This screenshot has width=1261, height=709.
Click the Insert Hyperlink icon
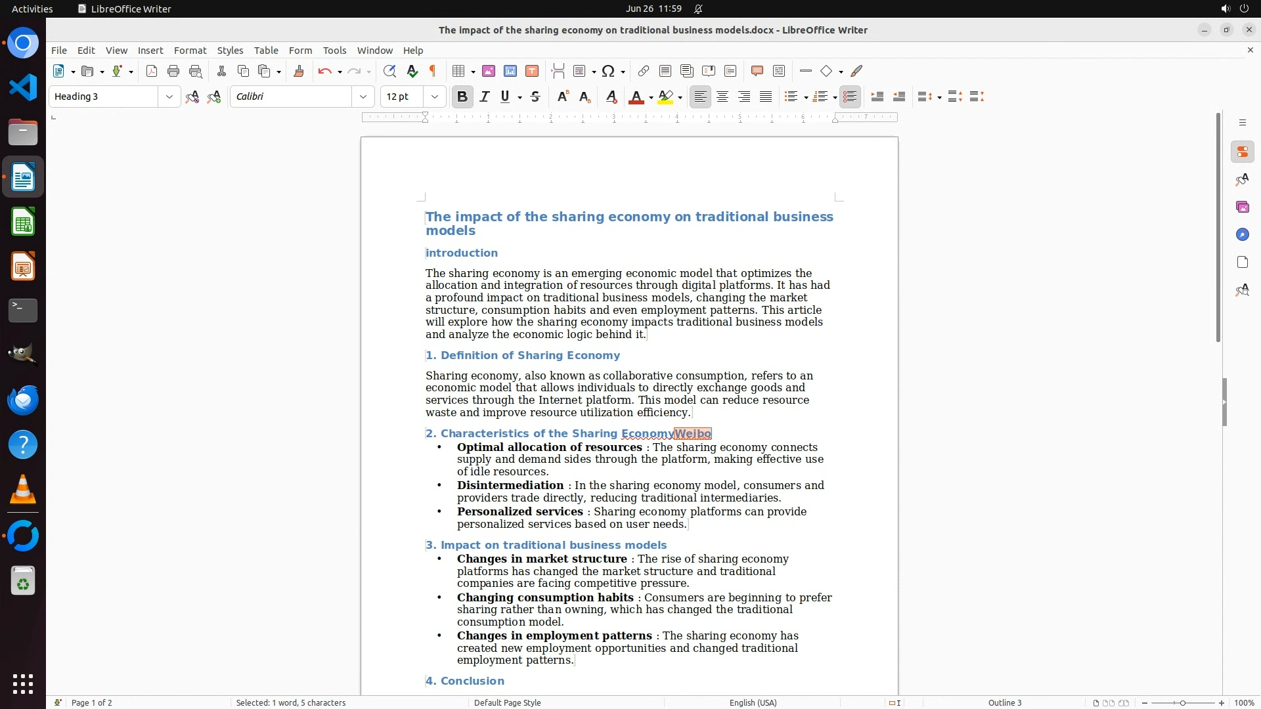click(x=644, y=71)
